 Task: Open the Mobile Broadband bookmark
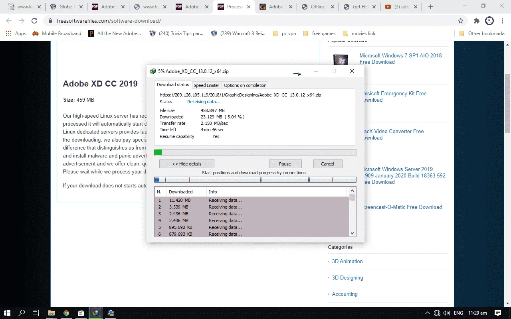coord(57,33)
